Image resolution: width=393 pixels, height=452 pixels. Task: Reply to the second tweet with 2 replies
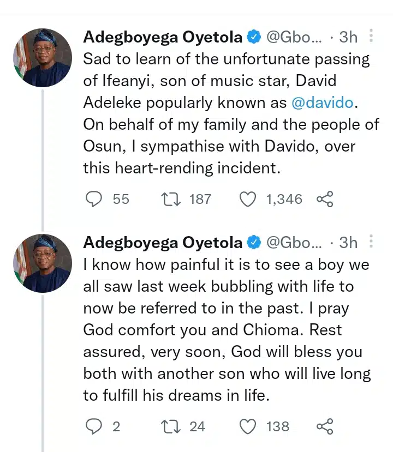click(94, 426)
